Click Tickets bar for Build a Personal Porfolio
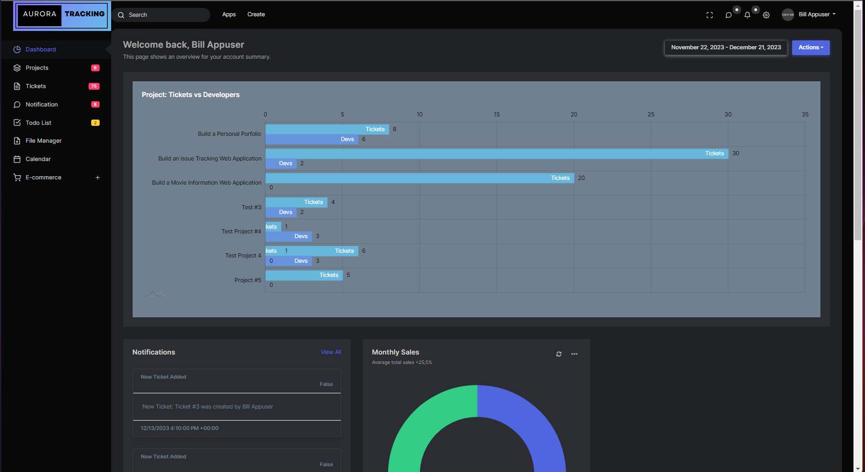This screenshot has width=865, height=472. click(327, 129)
